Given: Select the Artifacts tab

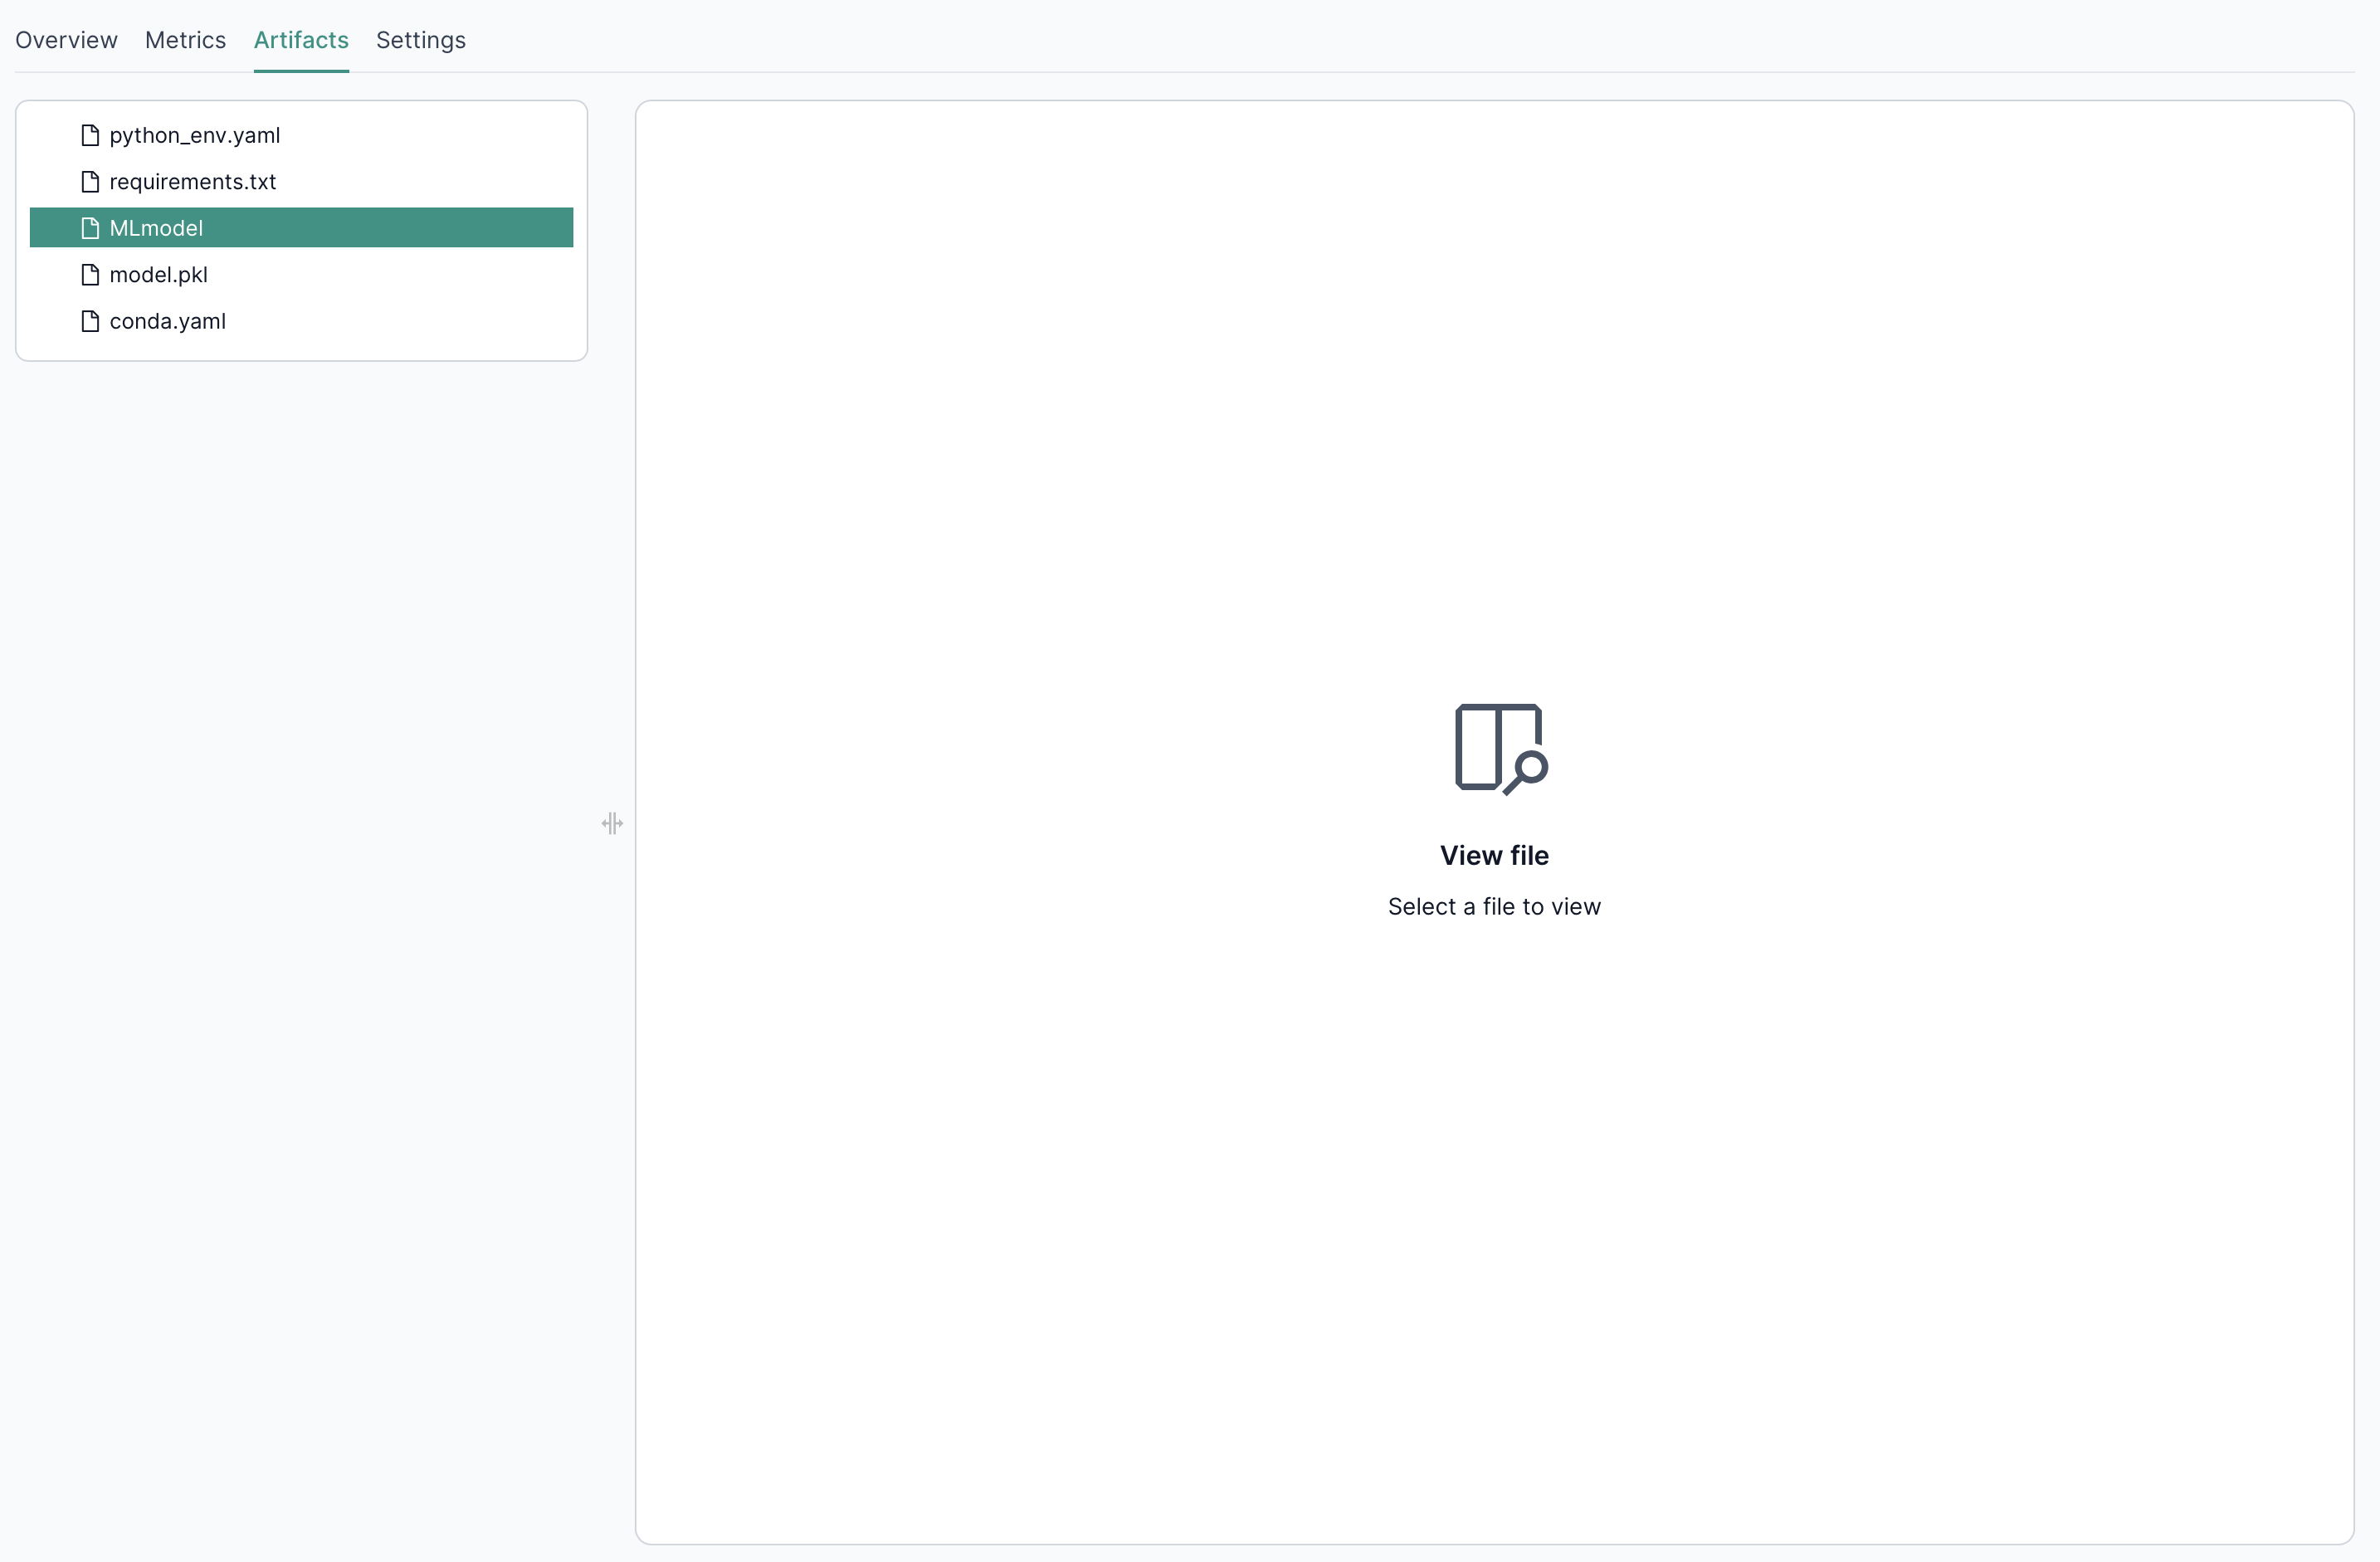Looking at the screenshot, I should tap(301, 40).
